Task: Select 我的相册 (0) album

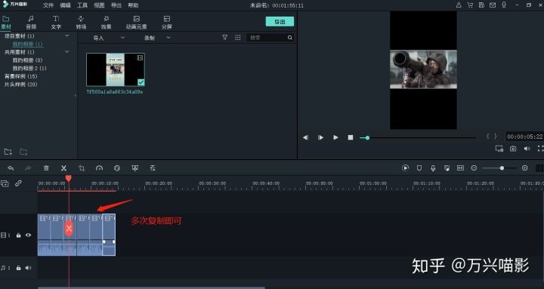Action: click(x=28, y=60)
